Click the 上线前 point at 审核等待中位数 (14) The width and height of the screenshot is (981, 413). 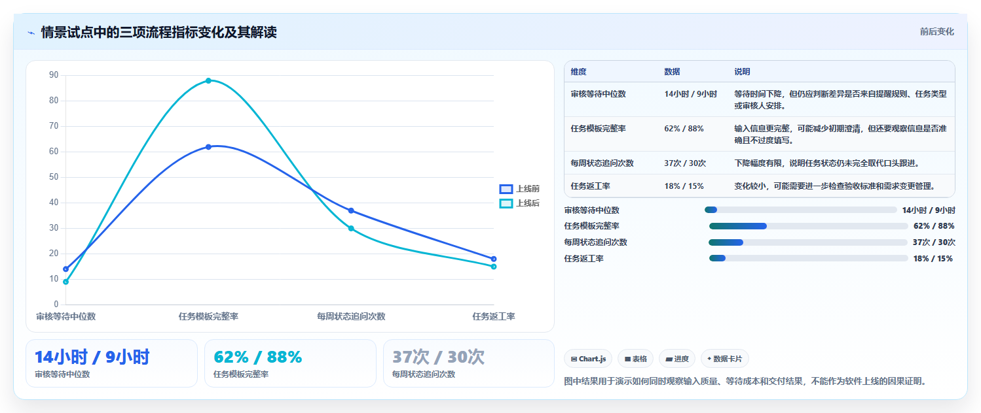65,269
